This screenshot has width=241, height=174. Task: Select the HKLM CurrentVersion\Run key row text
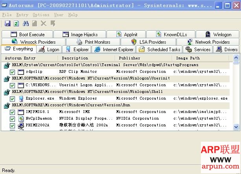point(71,105)
